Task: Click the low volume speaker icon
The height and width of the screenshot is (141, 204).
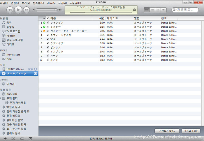Action: (34, 10)
